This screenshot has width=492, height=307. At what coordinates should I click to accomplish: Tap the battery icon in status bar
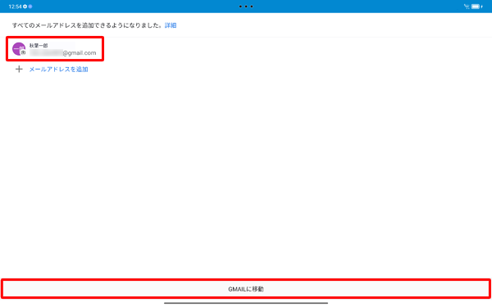476,7
